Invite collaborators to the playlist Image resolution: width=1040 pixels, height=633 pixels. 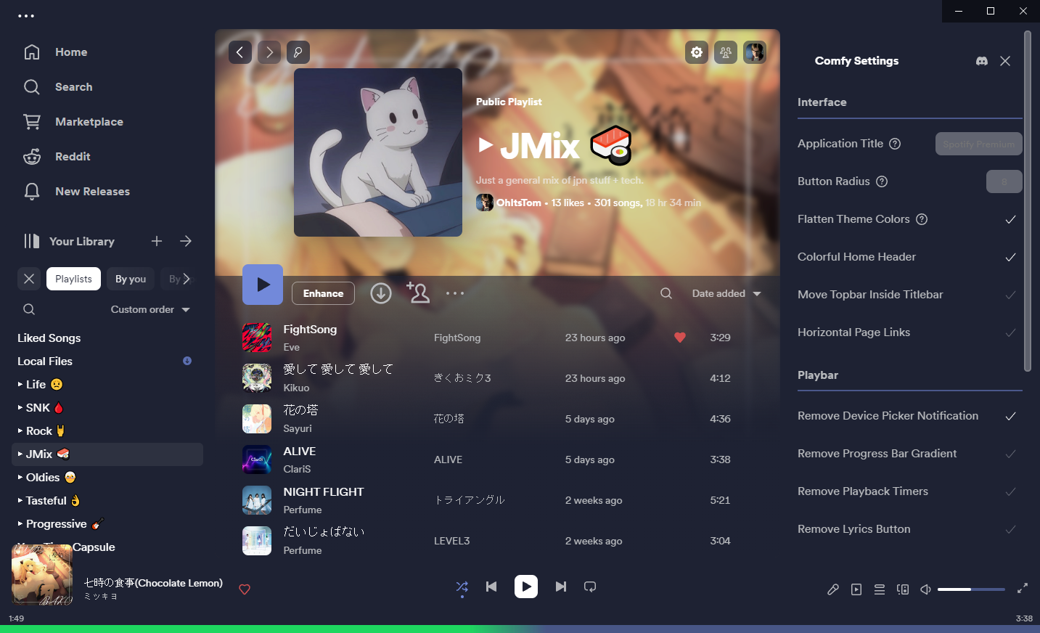tap(418, 293)
